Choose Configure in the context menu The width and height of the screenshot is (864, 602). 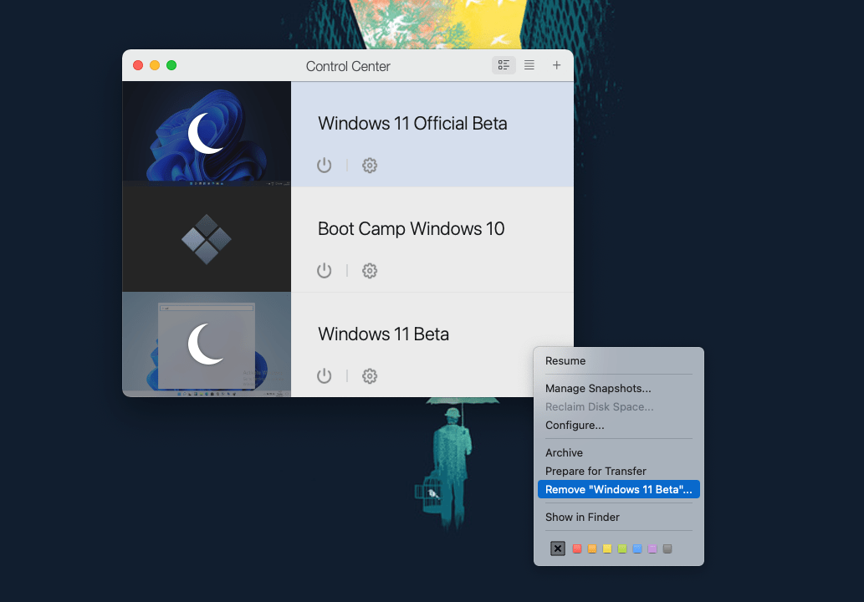(x=619, y=426)
